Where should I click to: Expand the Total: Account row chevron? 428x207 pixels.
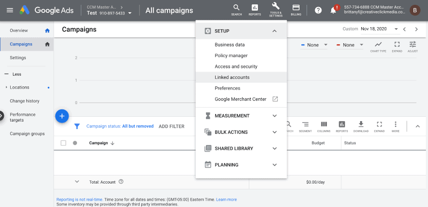click(x=77, y=181)
